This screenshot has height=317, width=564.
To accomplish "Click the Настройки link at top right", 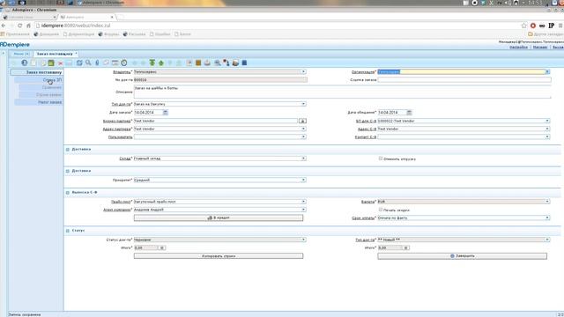I will click(519, 47).
